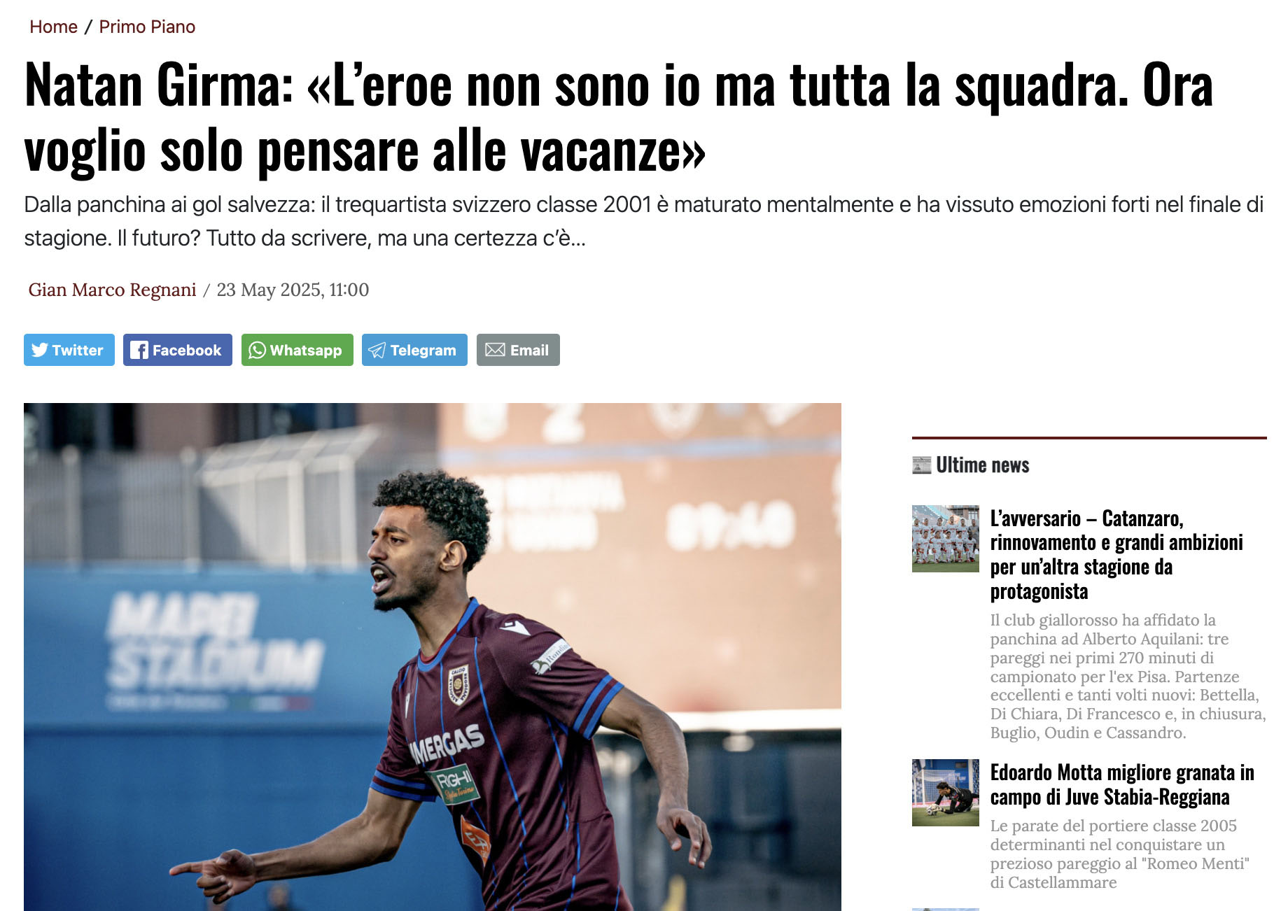Image resolution: width=1288 pixels, height=911 pixels.
Task: Click the Email envelope icon
Action: [495, 349]
